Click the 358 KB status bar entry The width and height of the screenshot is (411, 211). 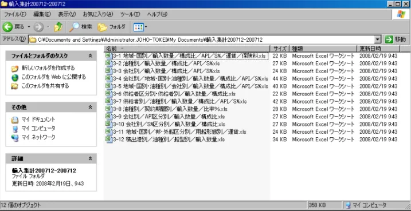[318, 205]
